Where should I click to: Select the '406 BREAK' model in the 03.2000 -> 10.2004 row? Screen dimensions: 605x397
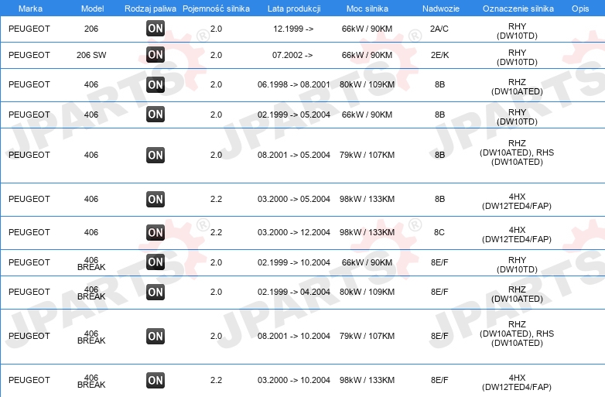tap(91, 381)
